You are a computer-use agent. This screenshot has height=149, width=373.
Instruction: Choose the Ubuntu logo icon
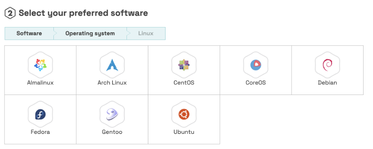[x=184, y=115]
